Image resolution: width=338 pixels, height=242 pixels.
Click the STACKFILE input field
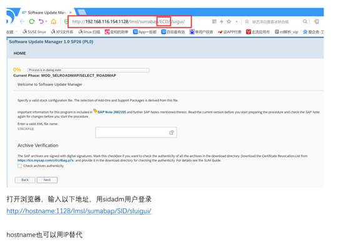pos(136,133)
